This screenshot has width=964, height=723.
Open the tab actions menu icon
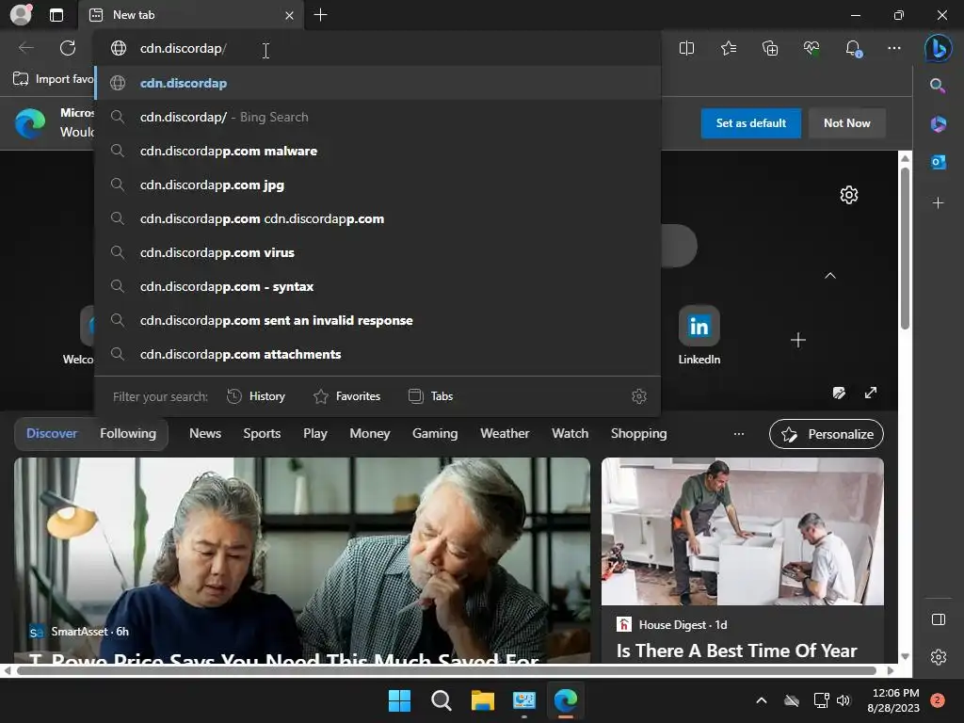click(x=56, y=15)
